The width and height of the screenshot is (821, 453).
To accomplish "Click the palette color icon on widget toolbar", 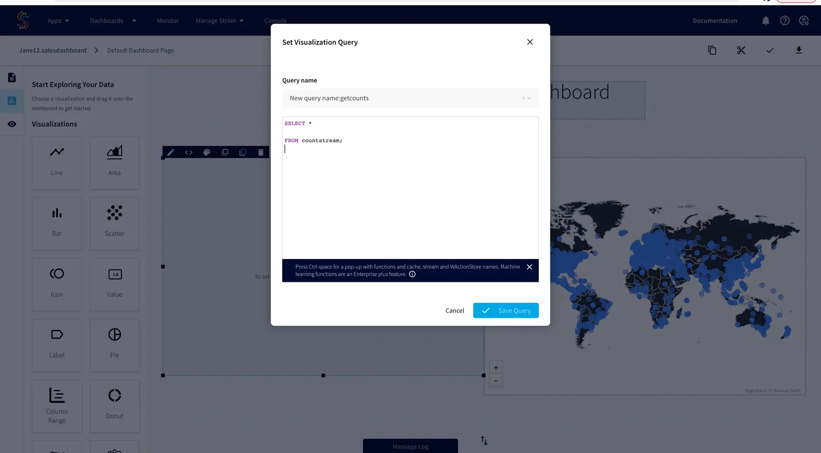I will click(x=207, y=152).
